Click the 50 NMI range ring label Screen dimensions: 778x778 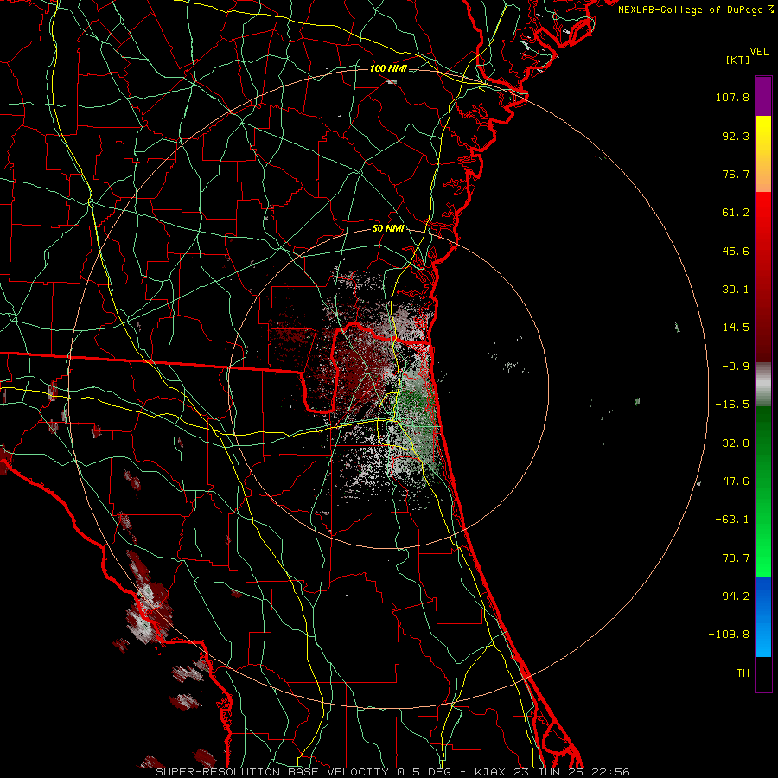[388, 229]
